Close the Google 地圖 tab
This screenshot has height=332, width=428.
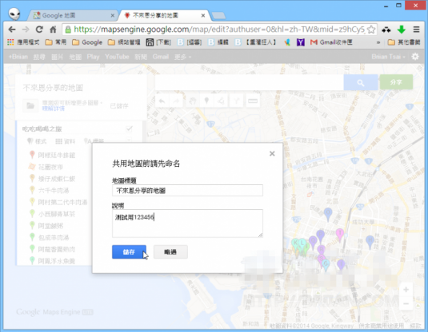tap(113, 16)
